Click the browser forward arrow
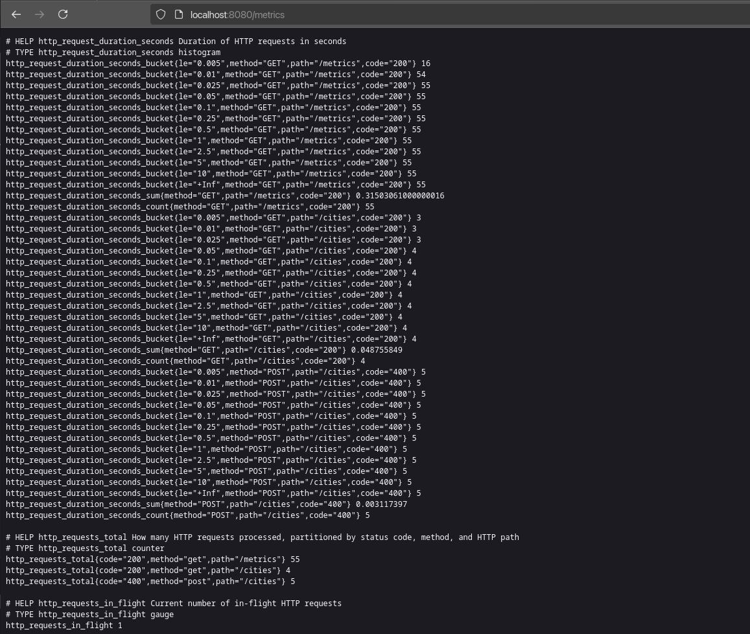The height and width of the screenshot is (634, 750). (x=40, y=14)
